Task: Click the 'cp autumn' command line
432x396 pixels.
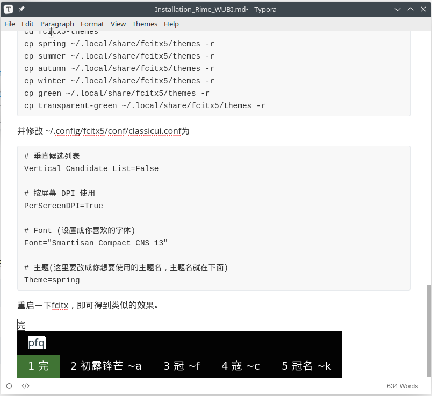Action: coord(119,68)
